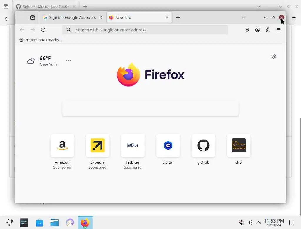Switch to Release MenuLibre tab in back window
The height and width of the screenshot is (229, 301).
[x=46, y=6]
